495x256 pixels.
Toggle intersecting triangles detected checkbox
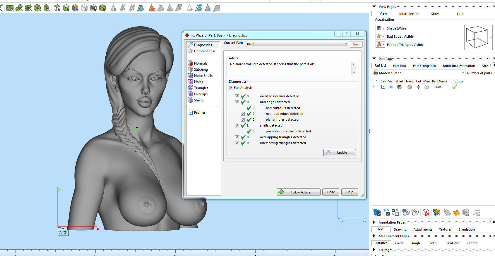237,143
